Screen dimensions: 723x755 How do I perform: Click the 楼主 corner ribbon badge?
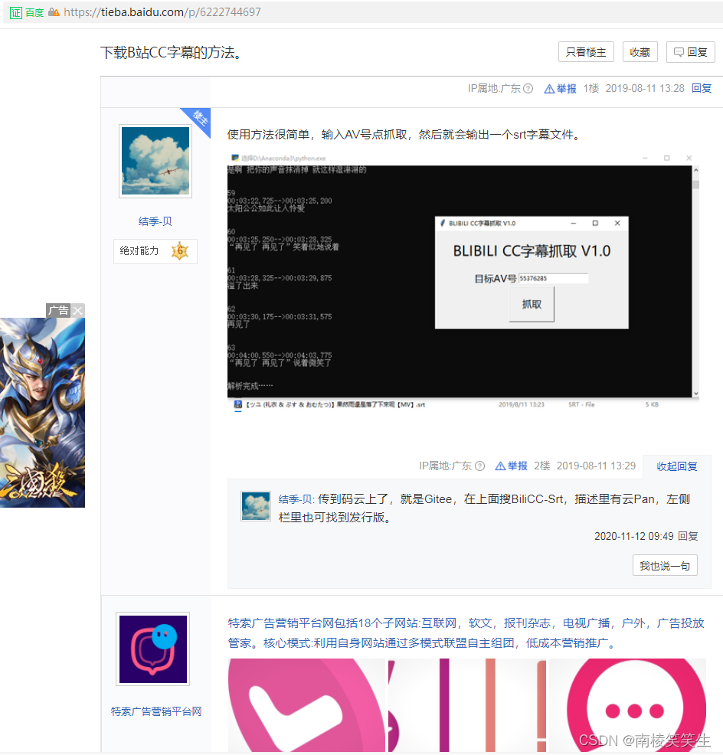(x=199, y=119)
